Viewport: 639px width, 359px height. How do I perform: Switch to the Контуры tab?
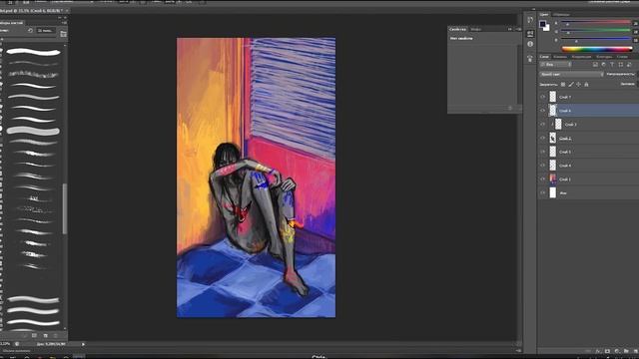(604, 57)
